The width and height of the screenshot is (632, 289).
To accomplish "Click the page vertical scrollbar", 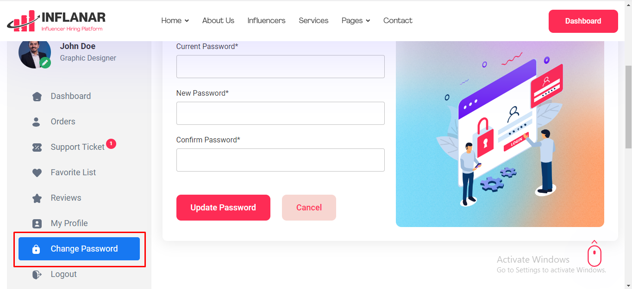I will pyautogui.click(x=628, y=106).
